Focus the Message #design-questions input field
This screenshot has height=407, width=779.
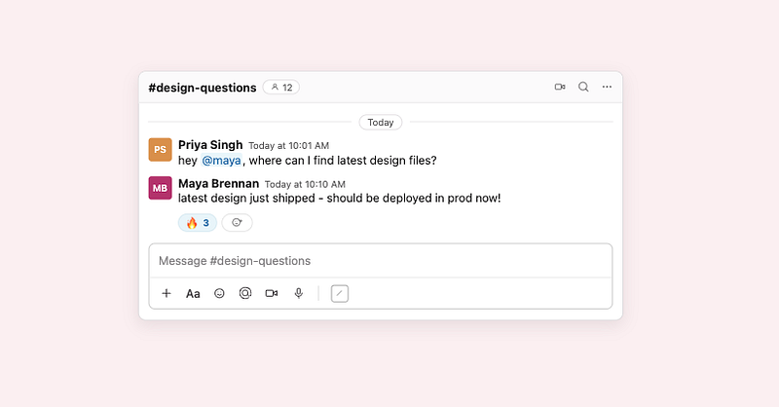381,261
